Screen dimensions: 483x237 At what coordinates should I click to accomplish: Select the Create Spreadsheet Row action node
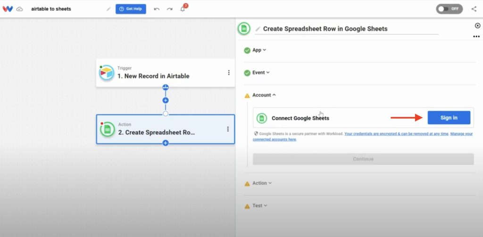coord(166,129)
